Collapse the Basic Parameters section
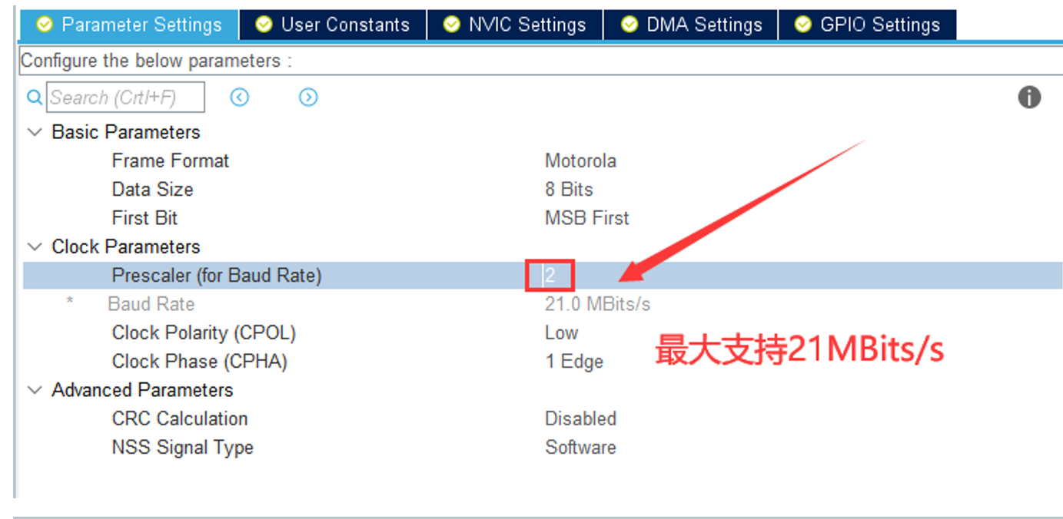 pos(34,131)
